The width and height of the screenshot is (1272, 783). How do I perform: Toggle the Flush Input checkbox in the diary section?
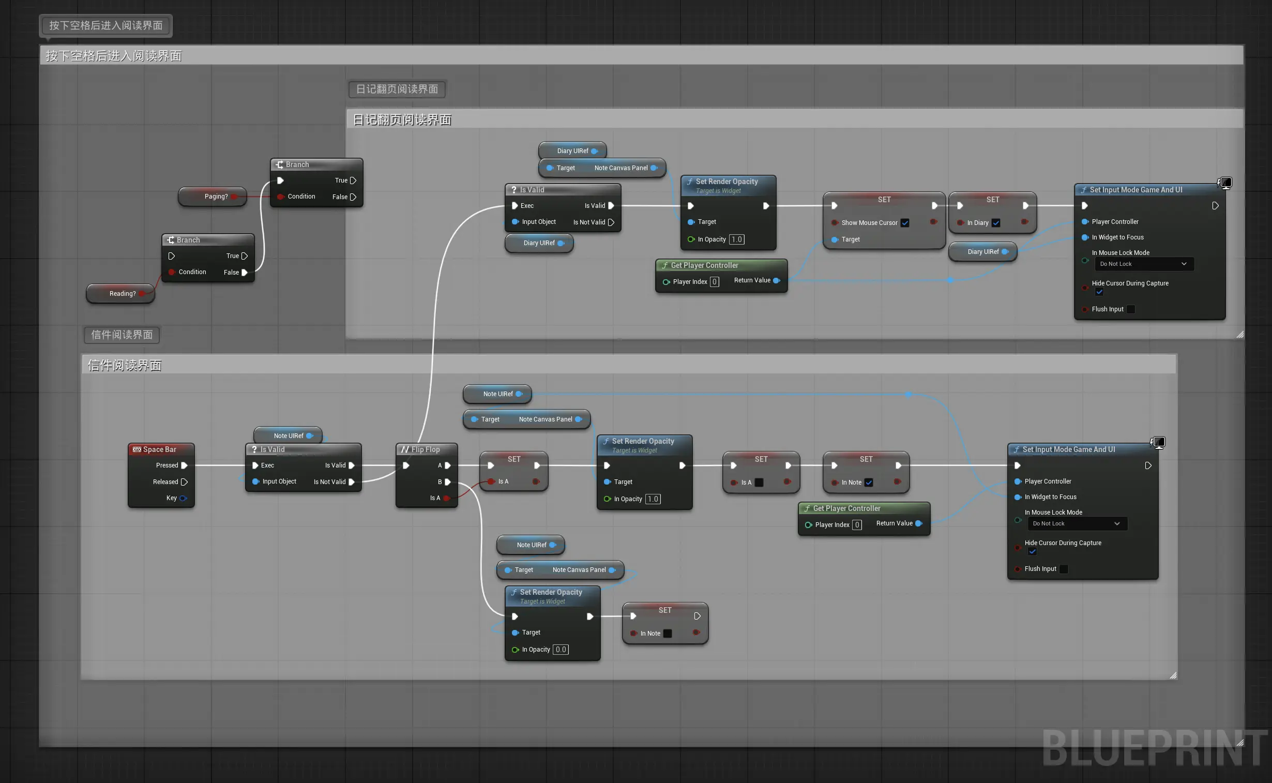[x=1131, y=309]
